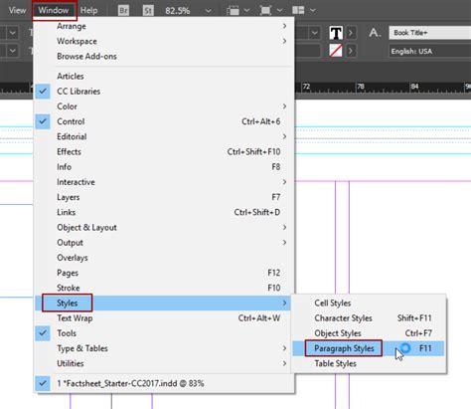Viewport: 471px width, 409px height.
Task: Expand the text fill swatch arrow
Action: [x=351, y=33]
